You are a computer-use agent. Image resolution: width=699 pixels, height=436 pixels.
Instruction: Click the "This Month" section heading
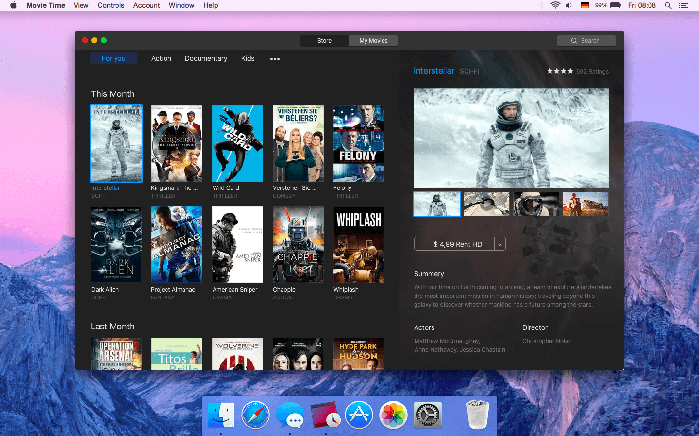pos(113,94)
